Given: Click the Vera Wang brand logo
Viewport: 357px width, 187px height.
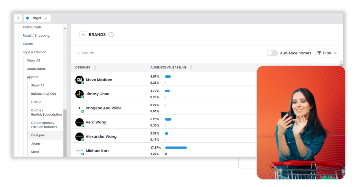Looking at the screenshot, I should [79, 122].
